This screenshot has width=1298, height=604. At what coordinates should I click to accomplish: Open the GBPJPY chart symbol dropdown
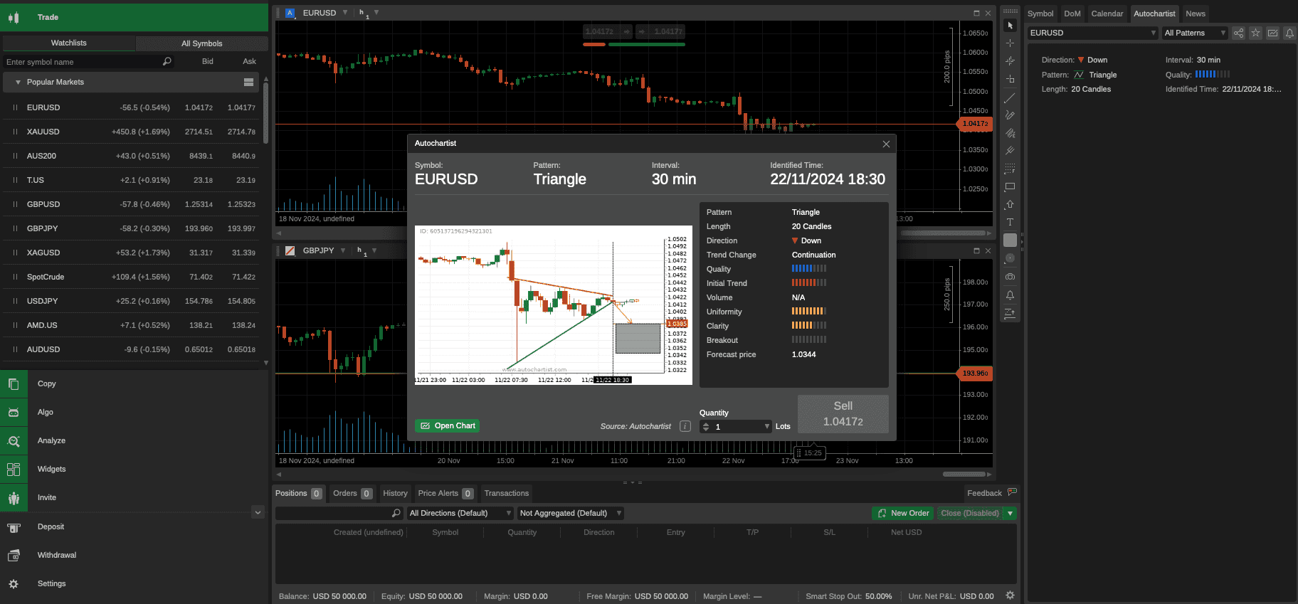343,250
